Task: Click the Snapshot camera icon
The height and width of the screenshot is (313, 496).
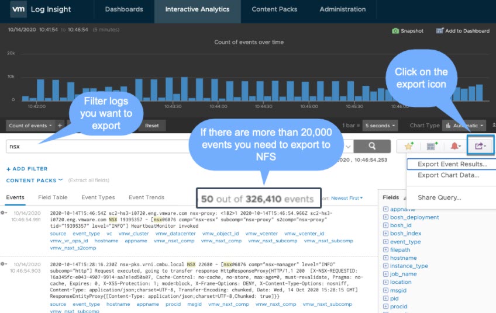Action: click(x=395, y=31)
